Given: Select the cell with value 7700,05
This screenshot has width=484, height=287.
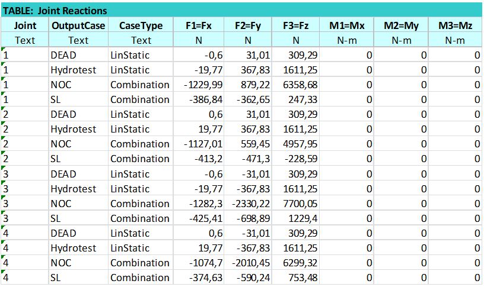Looking at the screenshot, I should (301, 204).
